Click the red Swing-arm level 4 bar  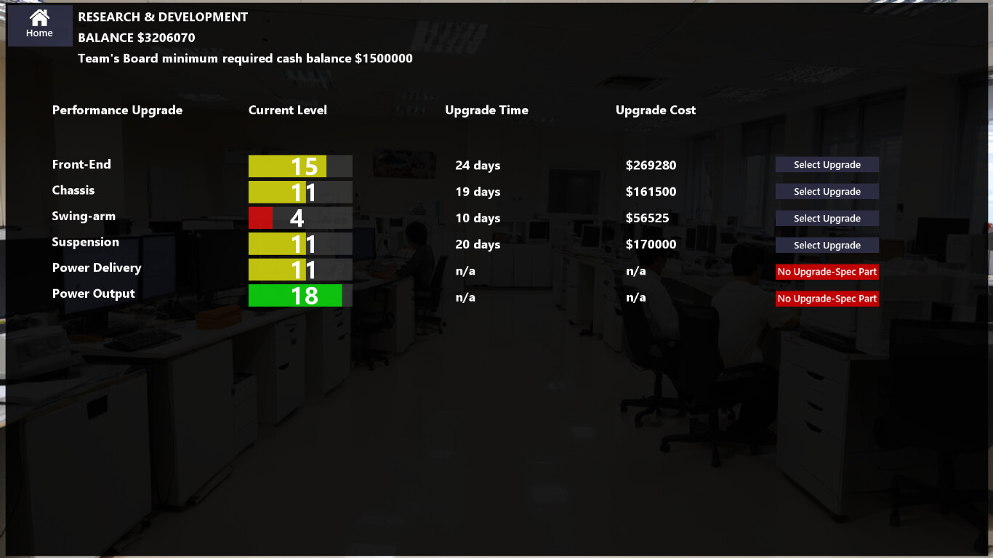[300, 218]
